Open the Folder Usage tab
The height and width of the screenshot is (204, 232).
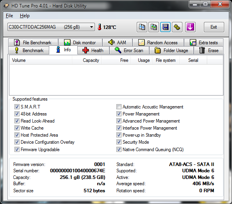coord(171,50)
